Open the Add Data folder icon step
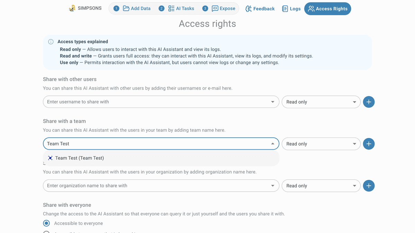Screen dimensions: 415x233 click(126, 8)
